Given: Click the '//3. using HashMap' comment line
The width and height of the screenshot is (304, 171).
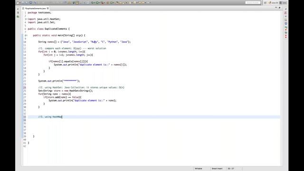Looking at the screenshot, I should coord(50,117).
